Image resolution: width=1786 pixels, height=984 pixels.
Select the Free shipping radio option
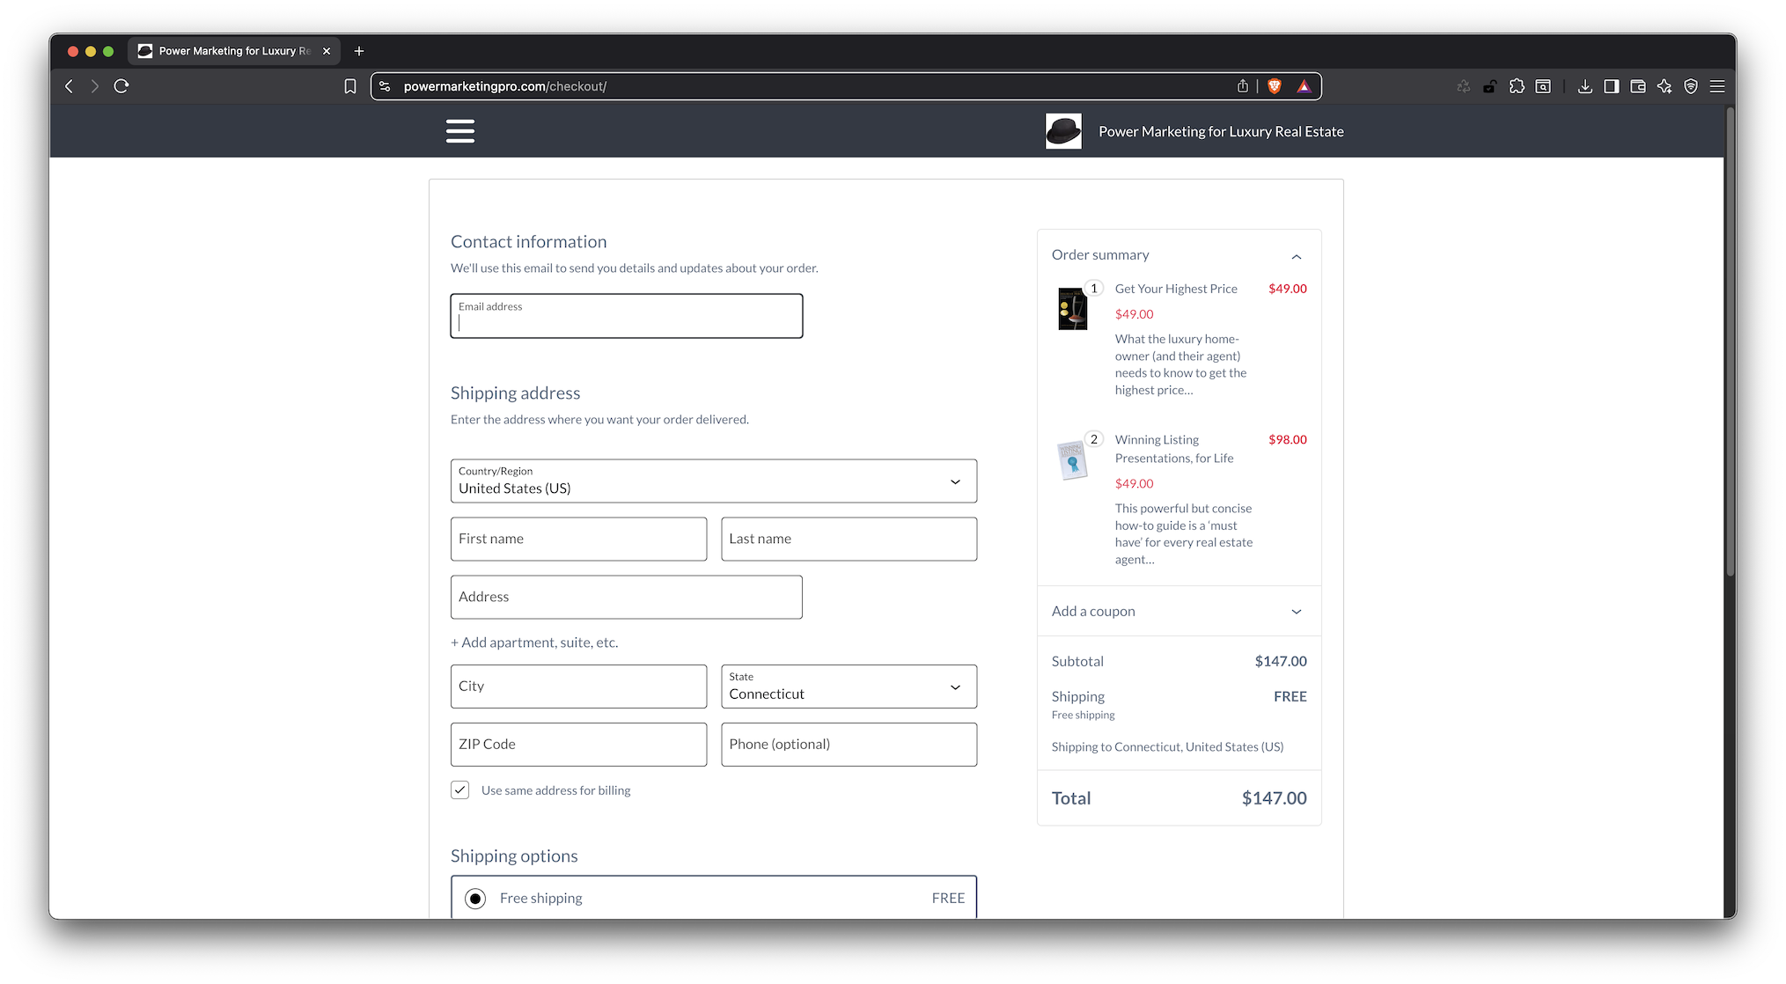pyautogui.click(x=475, y=899)
